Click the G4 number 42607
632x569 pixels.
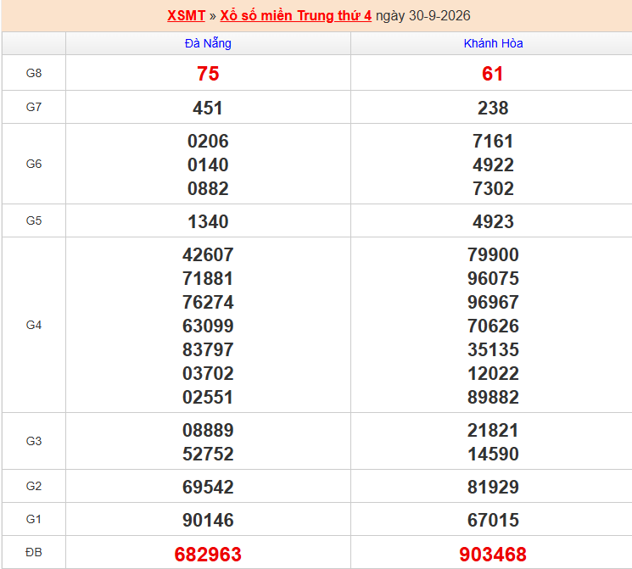(x=208, y=254)
